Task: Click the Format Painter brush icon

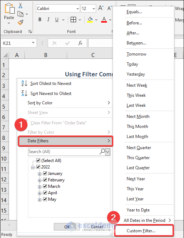Action: [20, 23]
